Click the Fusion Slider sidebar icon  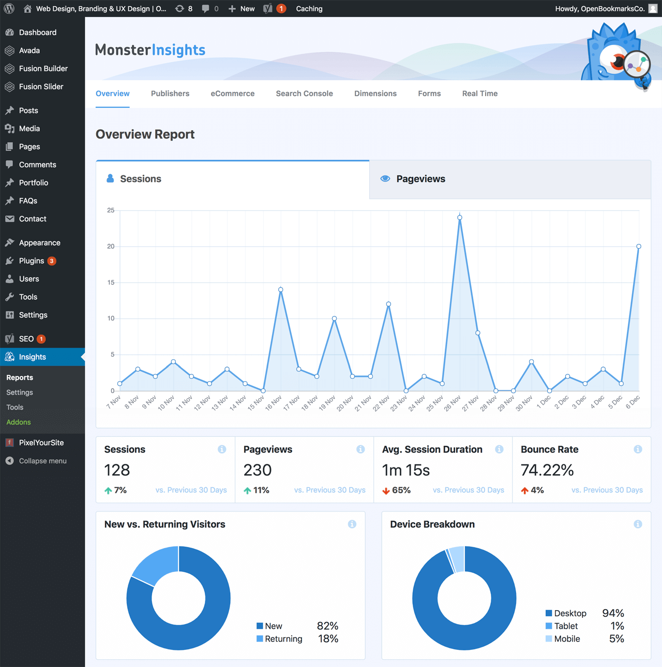click(10, 86)
